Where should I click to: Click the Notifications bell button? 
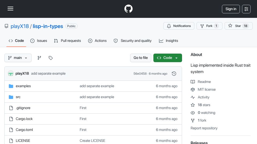(179, 26)
